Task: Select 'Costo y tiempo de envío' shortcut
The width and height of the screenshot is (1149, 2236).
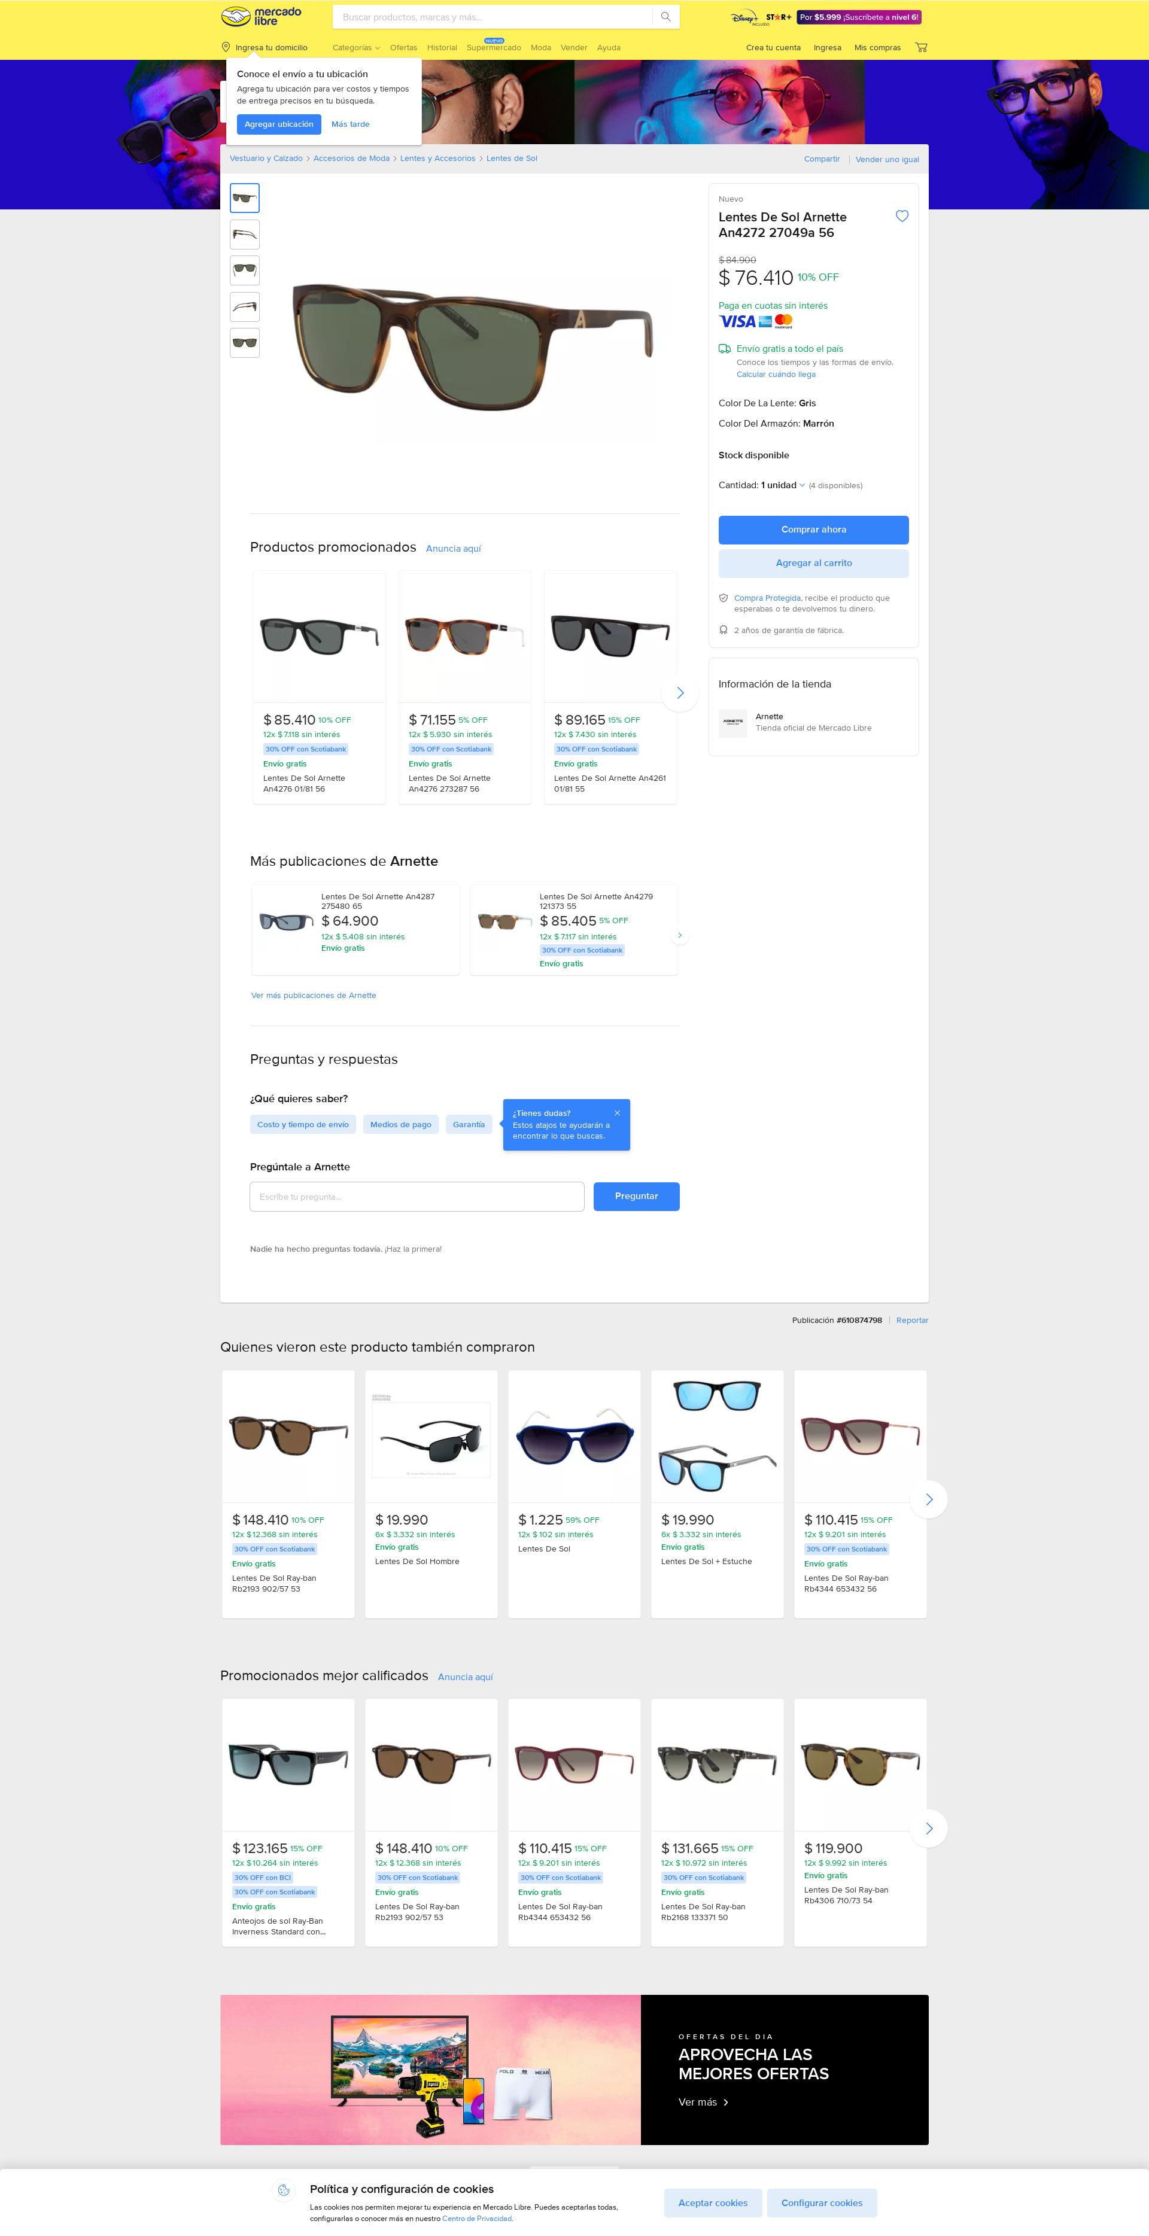Action: click(303, 1124)
